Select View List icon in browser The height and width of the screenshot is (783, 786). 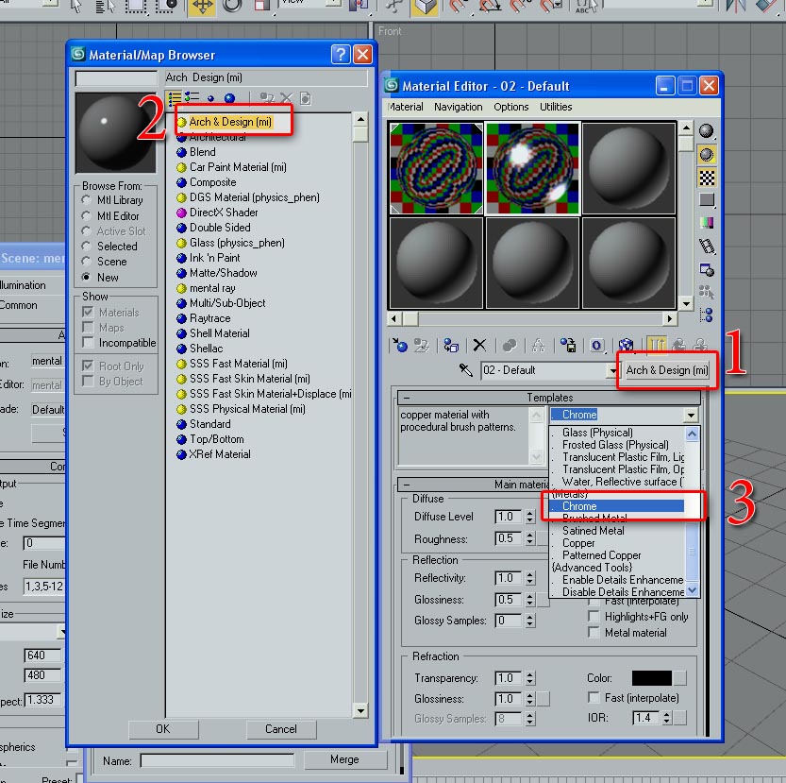coord(175,98)
